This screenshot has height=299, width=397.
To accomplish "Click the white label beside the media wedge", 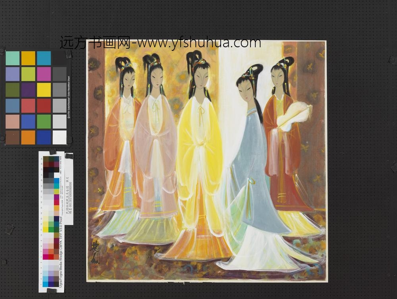I will [x=69, y=189].
